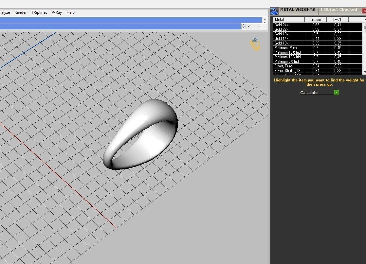366x264 pixels.
Task: Click the command history scroll up arrow
Action: tap(265, 19)
